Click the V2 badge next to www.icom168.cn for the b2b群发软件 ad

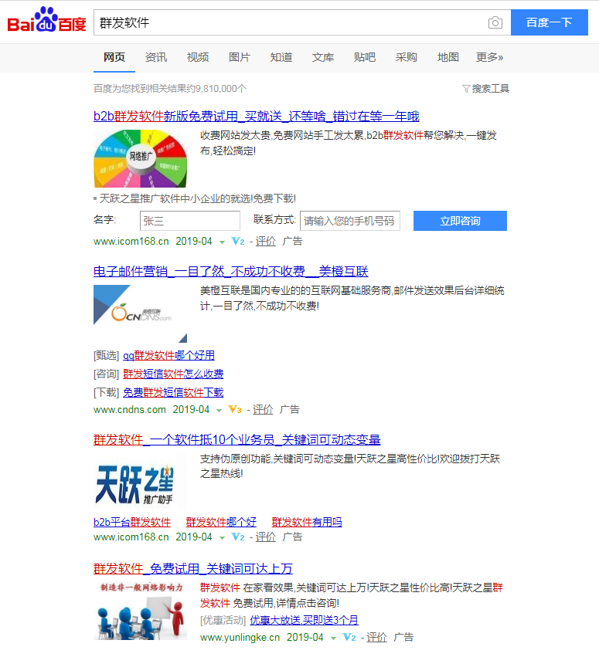238,242
